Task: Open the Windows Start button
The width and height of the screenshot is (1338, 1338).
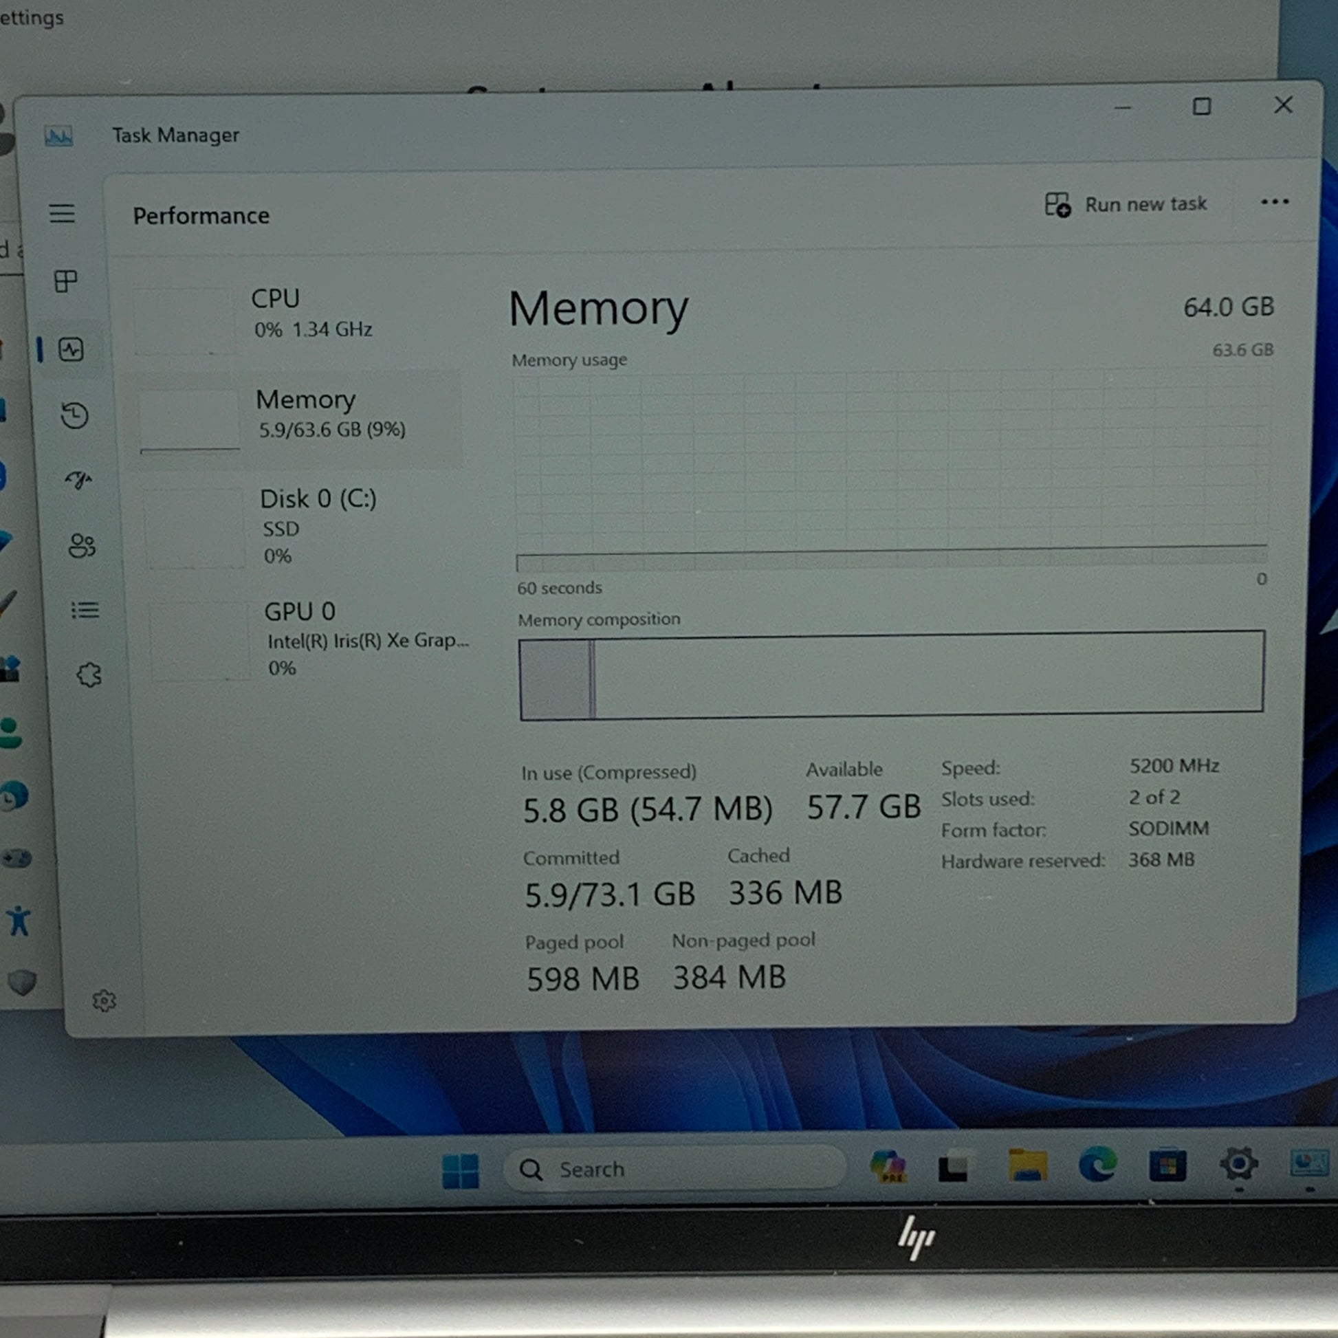Action: coord(460,1170)
